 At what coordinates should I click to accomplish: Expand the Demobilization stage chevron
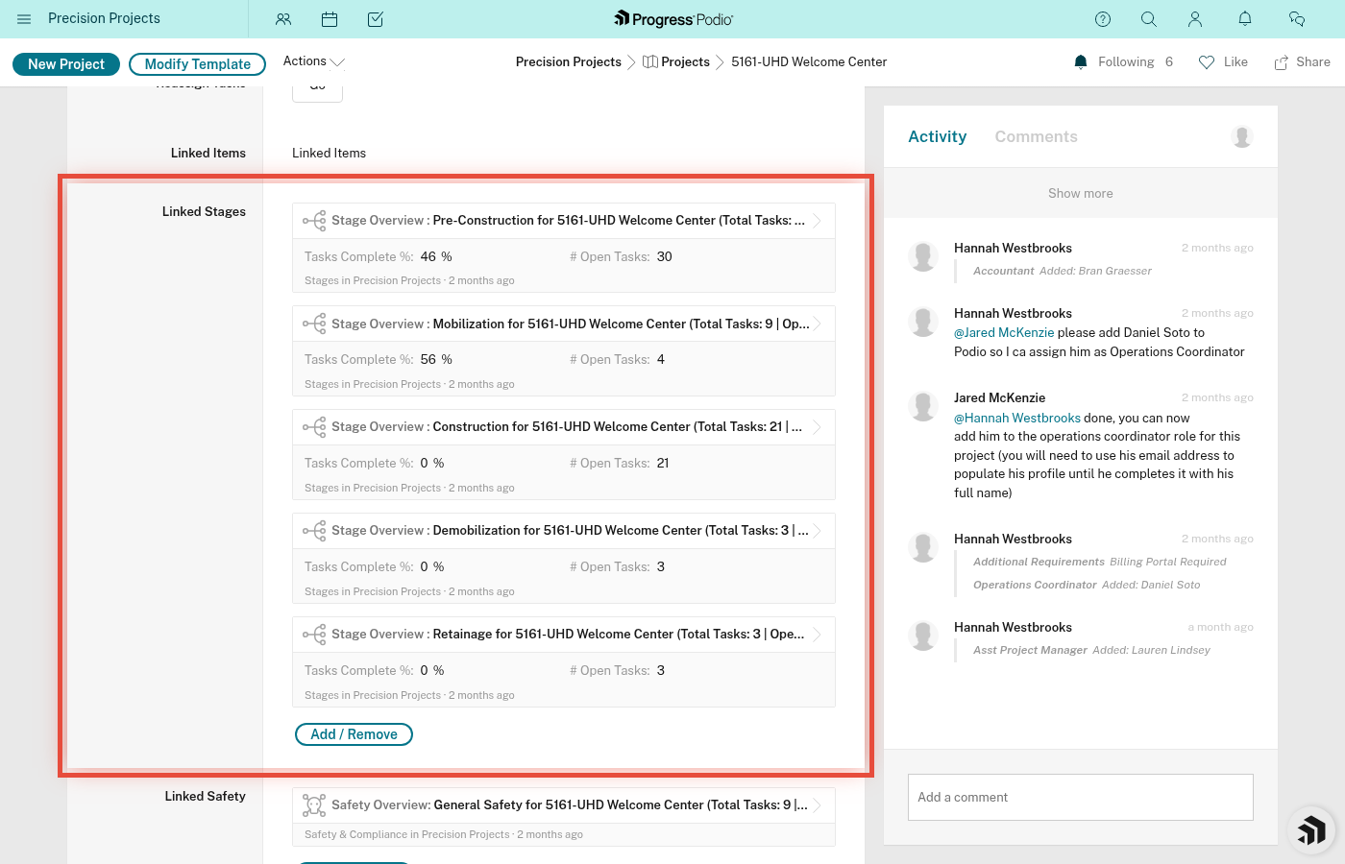[x=818, y=531]
